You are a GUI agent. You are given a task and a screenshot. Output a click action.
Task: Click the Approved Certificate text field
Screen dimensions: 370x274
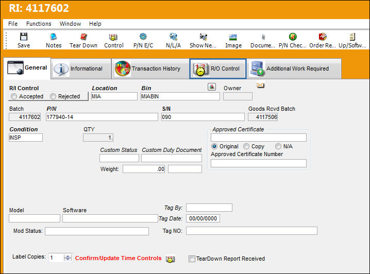click(259, 138)
